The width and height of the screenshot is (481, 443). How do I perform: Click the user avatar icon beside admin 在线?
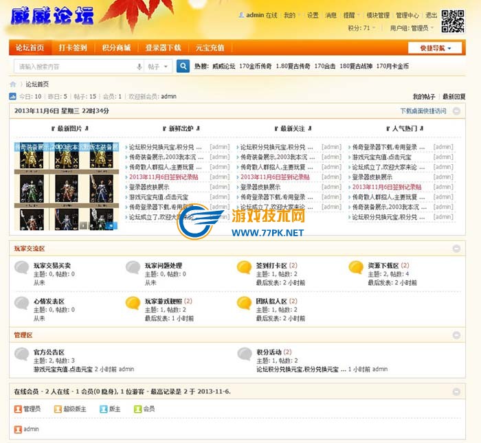pyautogui.click(x=241, y=14)
